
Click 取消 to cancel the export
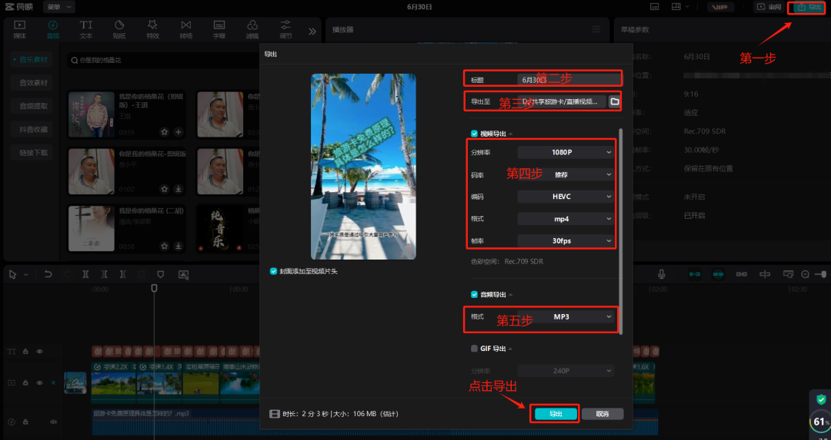[602, 414]
